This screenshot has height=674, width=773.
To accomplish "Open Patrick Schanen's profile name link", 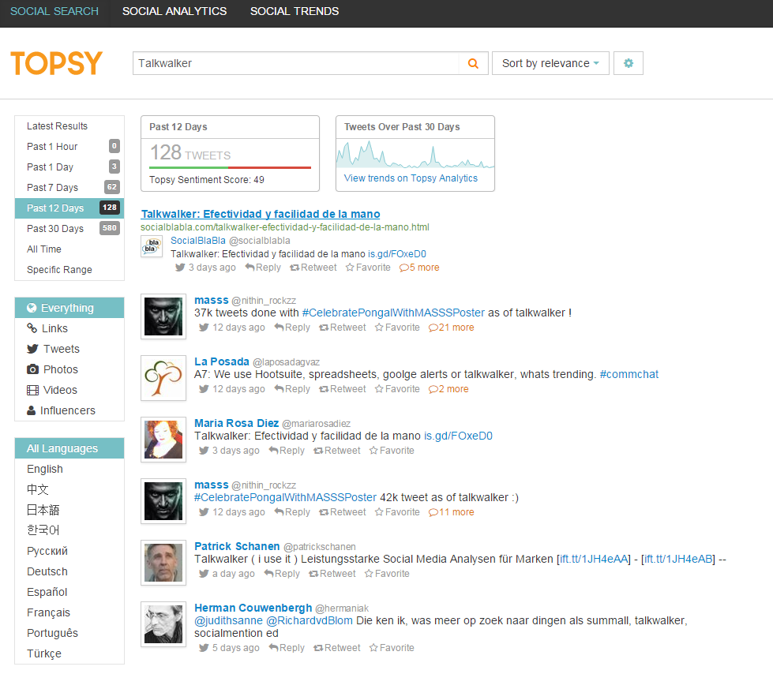I will pos(237,546).
